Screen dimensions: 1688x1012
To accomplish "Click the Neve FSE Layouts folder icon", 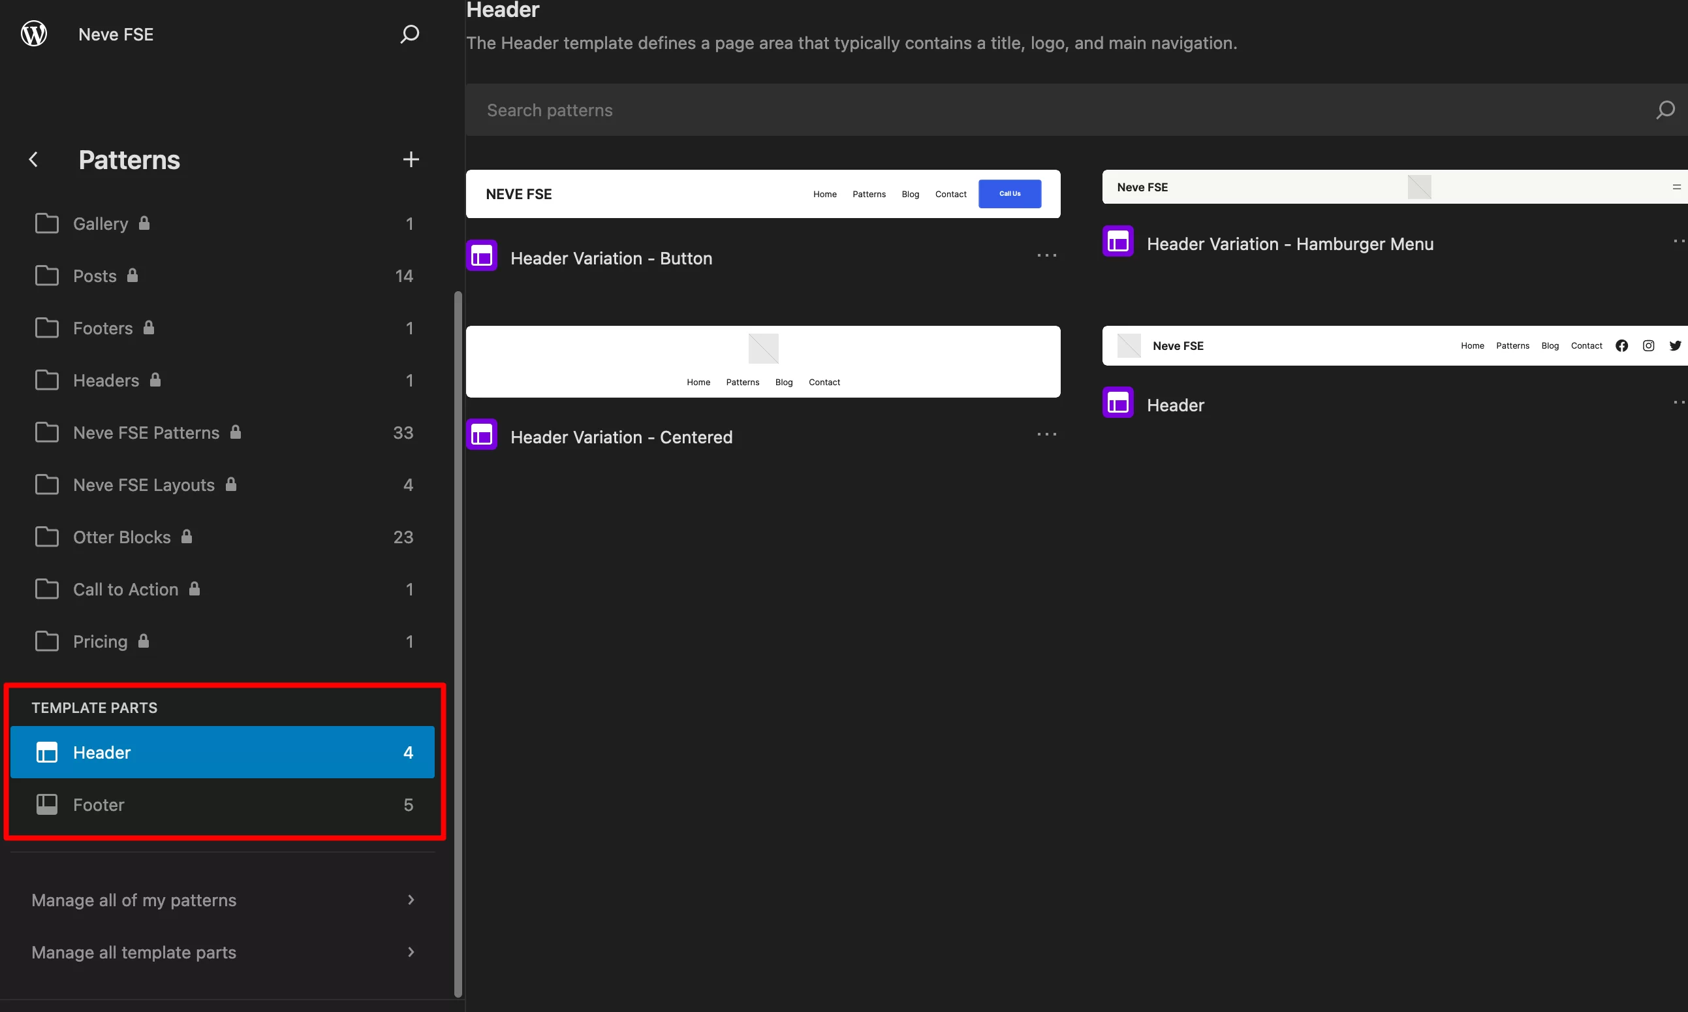I will (x=46, y=485).
